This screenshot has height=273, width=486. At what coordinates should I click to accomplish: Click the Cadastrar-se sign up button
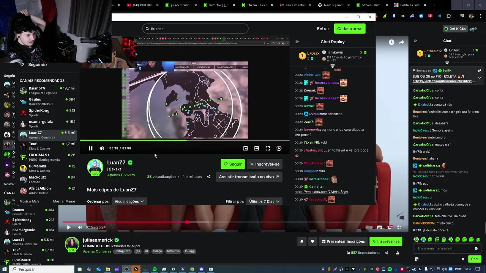point(350,29)
